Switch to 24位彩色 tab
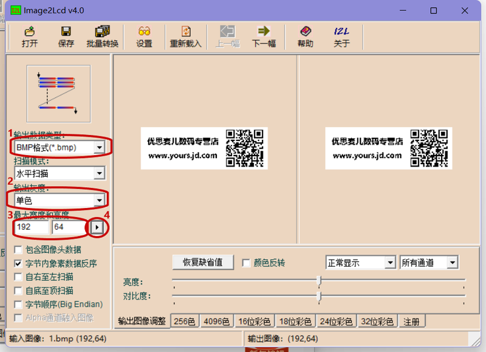 pos(337,322)
